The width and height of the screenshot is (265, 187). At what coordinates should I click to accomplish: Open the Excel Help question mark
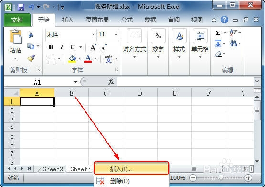(x=224, y=20)
